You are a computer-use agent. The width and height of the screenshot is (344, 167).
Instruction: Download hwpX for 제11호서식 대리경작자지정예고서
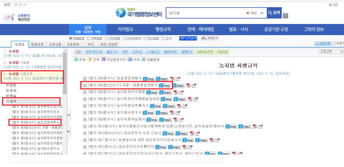[202, 140]
